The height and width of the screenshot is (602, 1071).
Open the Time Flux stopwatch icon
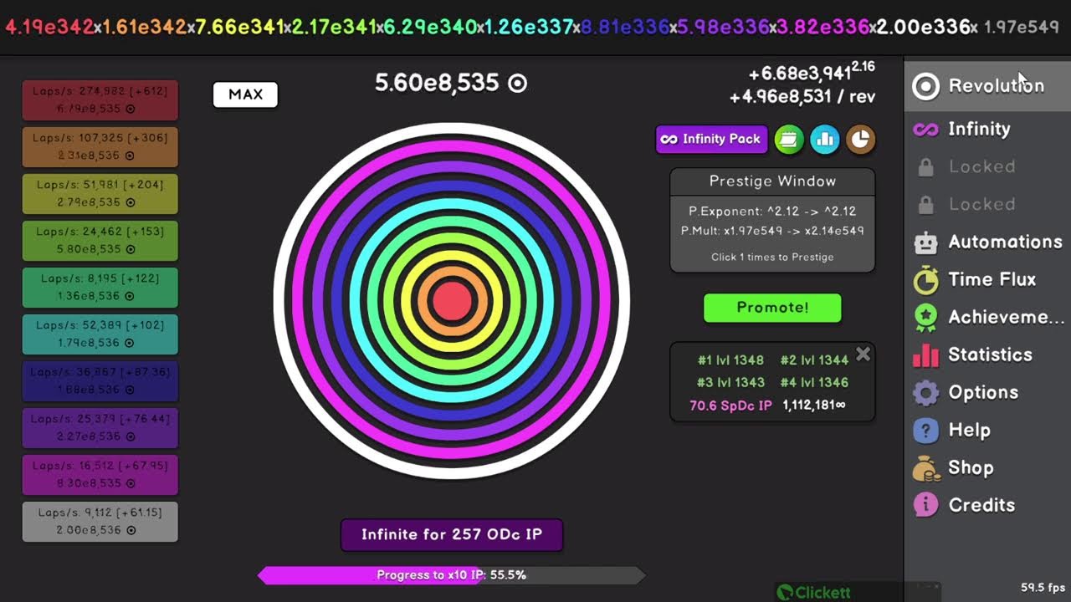click(x=925, y=280)
